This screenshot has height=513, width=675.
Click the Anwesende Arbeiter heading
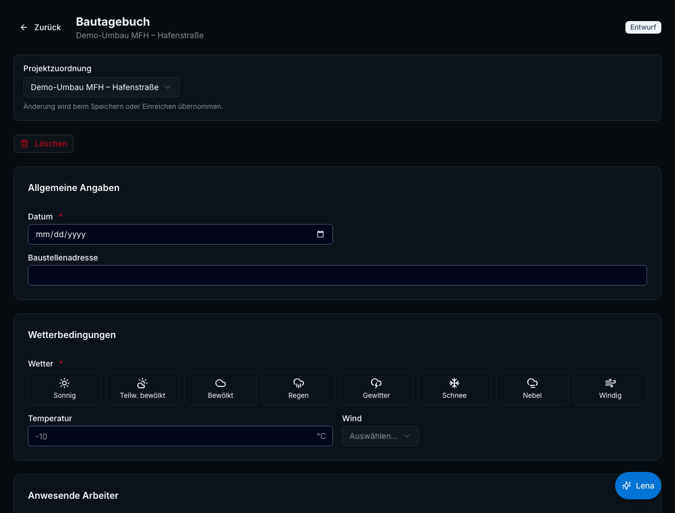pos(73,495)
